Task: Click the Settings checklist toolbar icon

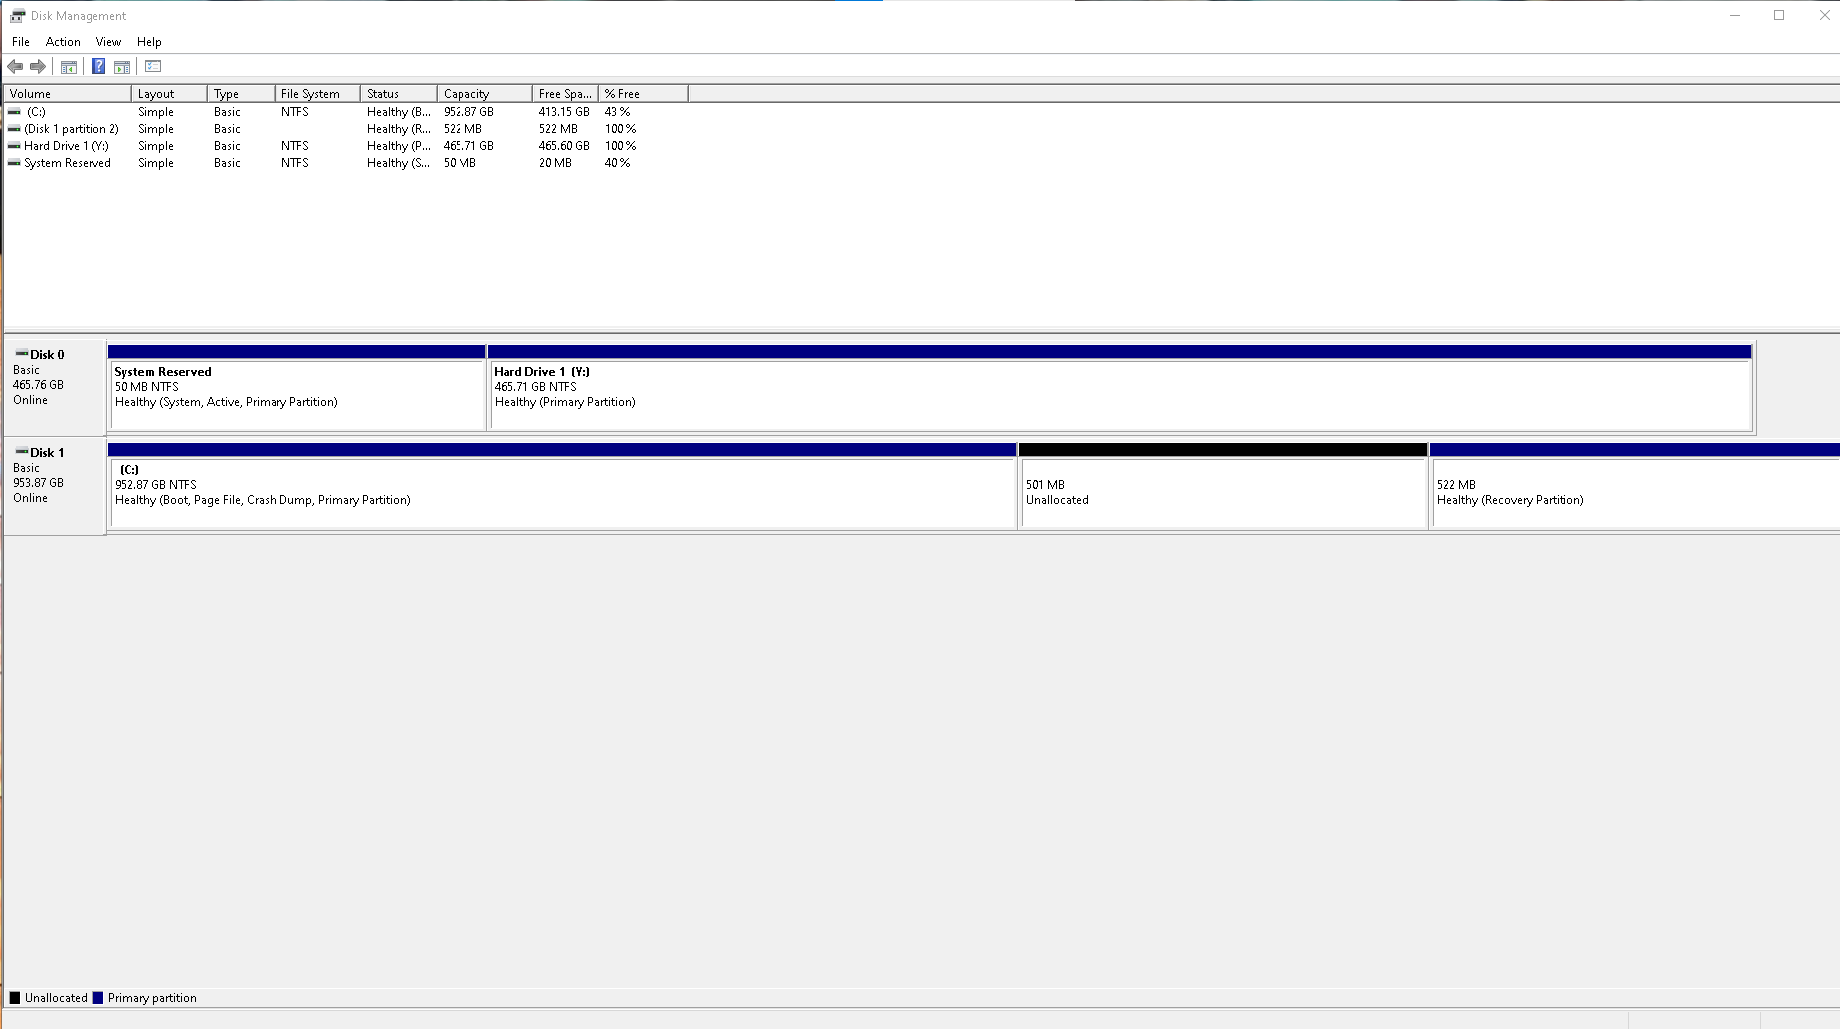Action: point(153,67)
